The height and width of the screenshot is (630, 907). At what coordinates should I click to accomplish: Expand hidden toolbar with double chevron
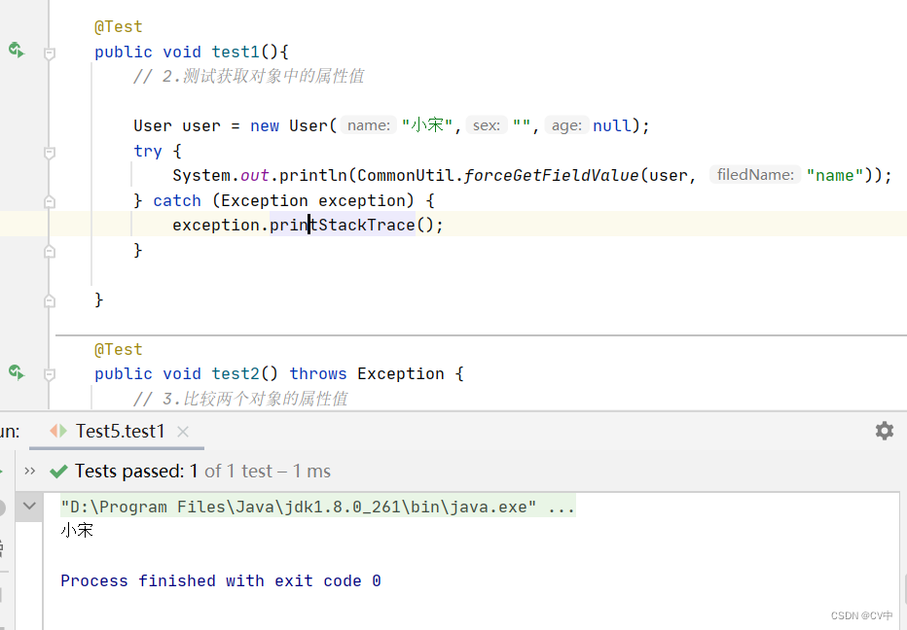tap(30, 472)
